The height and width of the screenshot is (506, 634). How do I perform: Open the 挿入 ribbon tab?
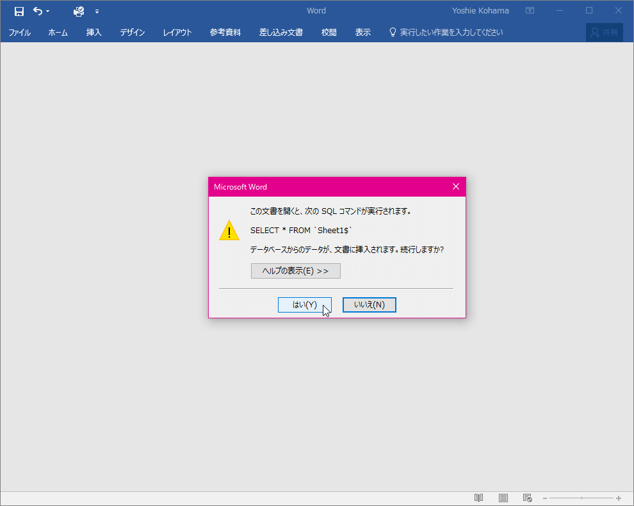click(93, 33)
